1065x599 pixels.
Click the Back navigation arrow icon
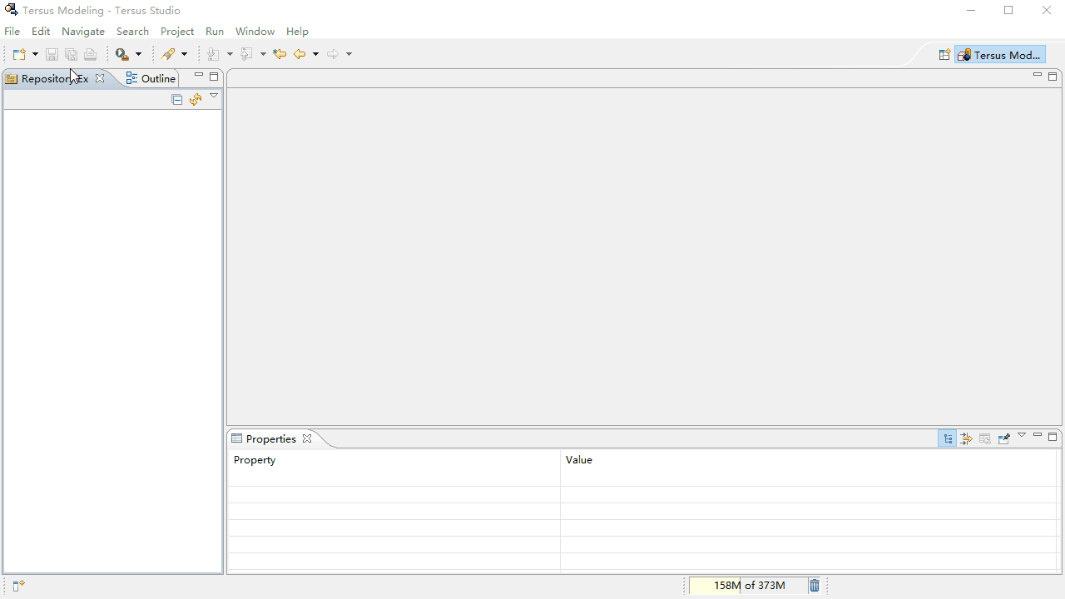click(300, 55)
